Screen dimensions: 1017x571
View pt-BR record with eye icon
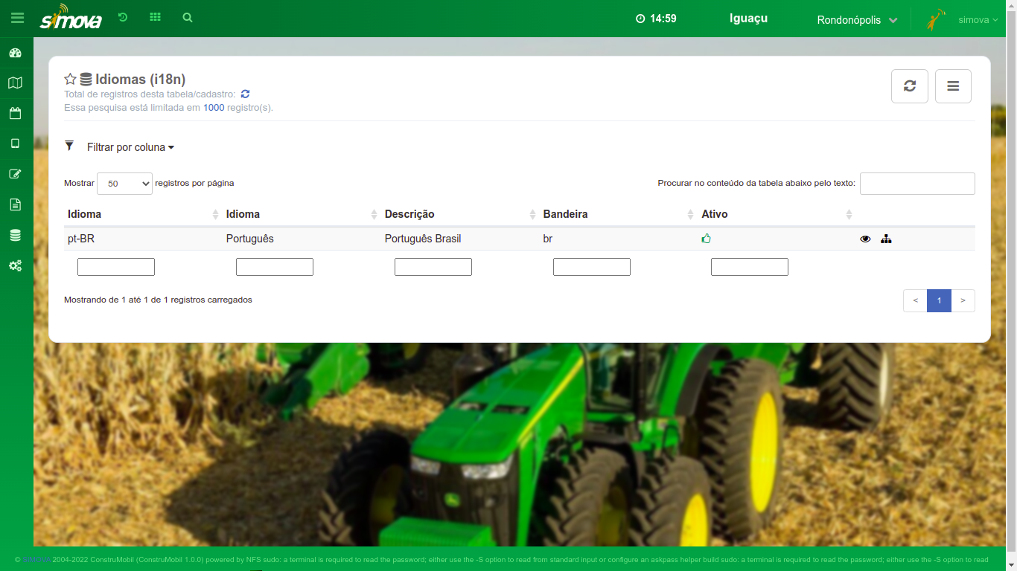coord(865,239)
